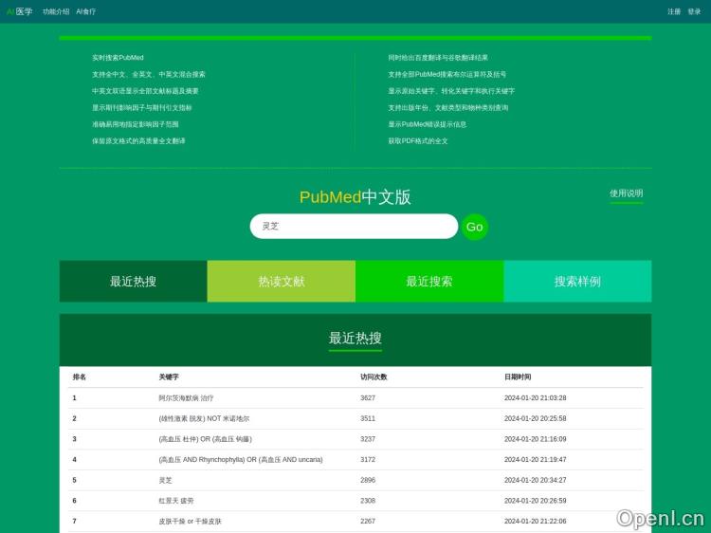Open the AI食疗 menu item
Viewport: 711px width, 533px height.
[85, 11]
